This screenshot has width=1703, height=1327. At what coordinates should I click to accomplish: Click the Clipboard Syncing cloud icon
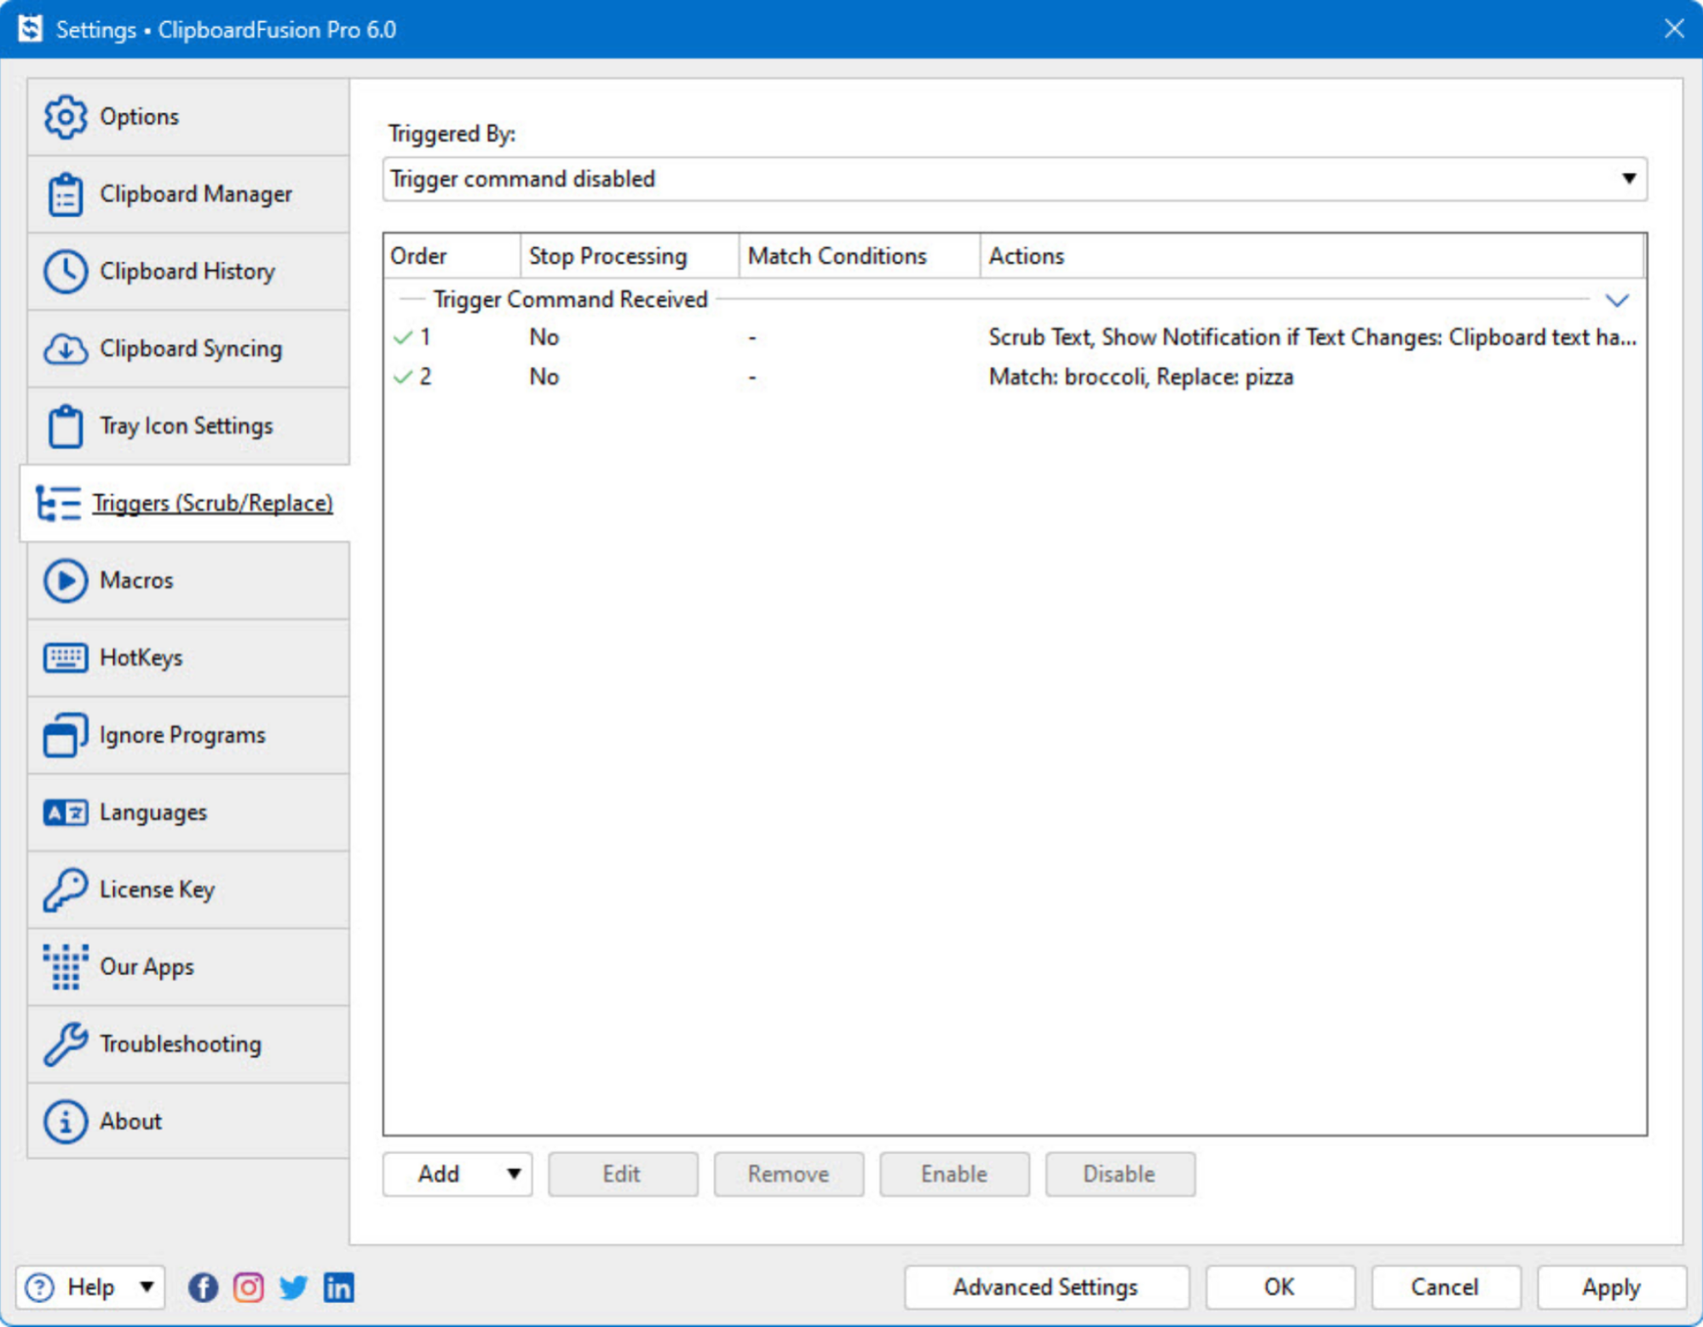point(66,349)
